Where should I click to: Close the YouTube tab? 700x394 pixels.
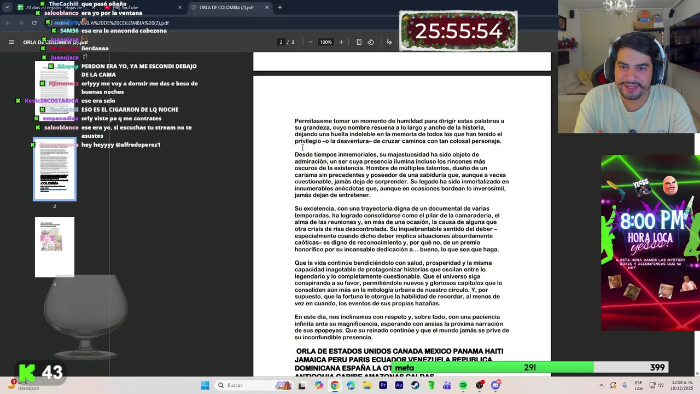tap(180, 8)
